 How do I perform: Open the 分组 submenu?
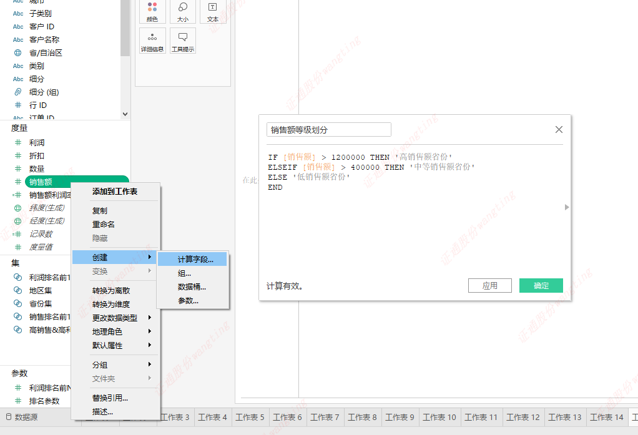pos(115,365)
